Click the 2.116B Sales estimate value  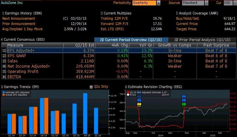(87, 61)
